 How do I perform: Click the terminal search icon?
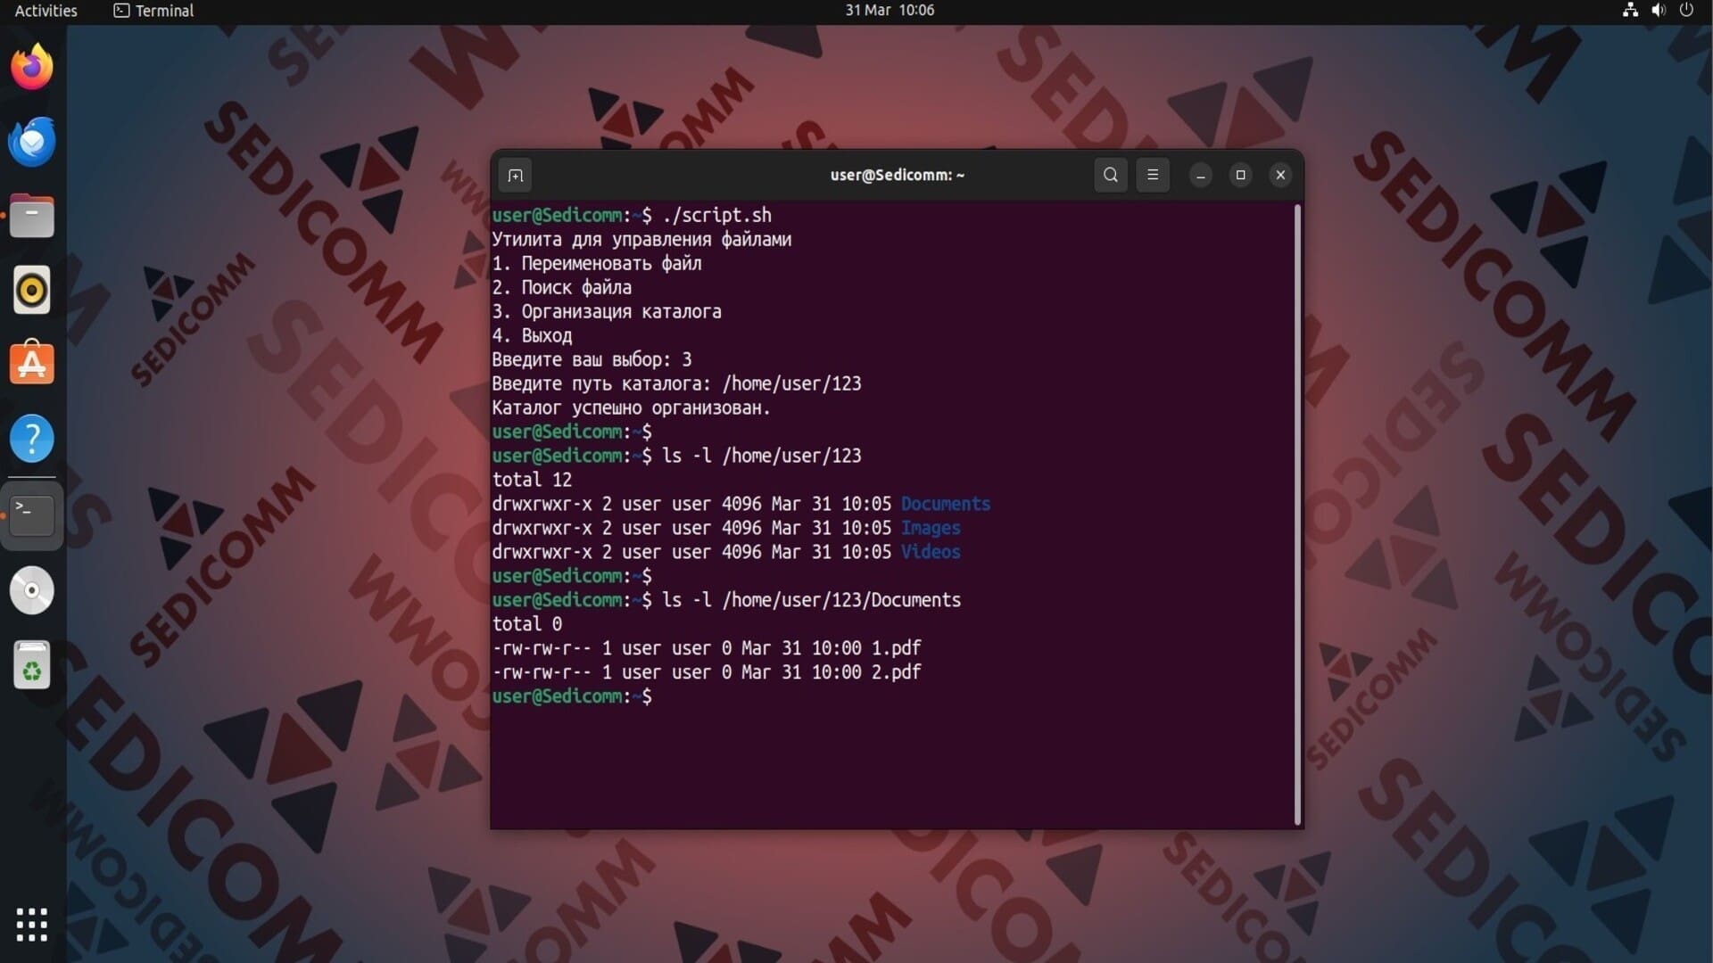pyautogui.click(x=1110, y=176)
